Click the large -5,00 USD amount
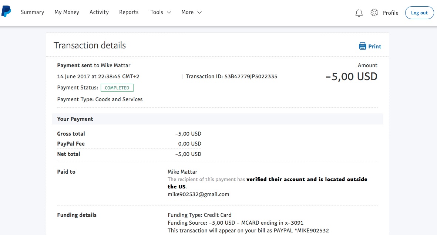This screenshot has width=437, height=235. point(352,77)
